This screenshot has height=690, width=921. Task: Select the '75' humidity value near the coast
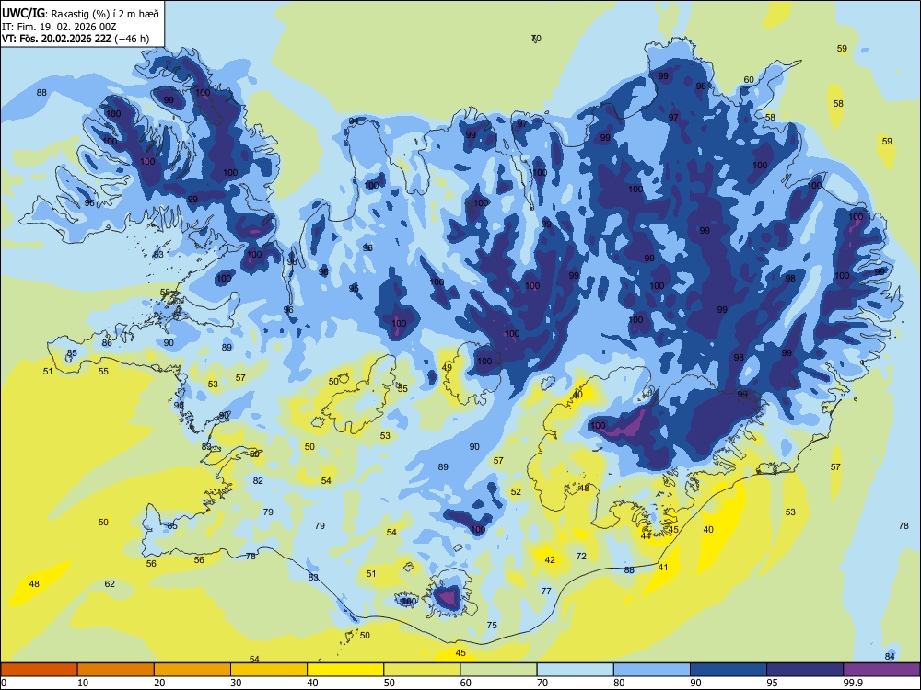tap(492, 626)
